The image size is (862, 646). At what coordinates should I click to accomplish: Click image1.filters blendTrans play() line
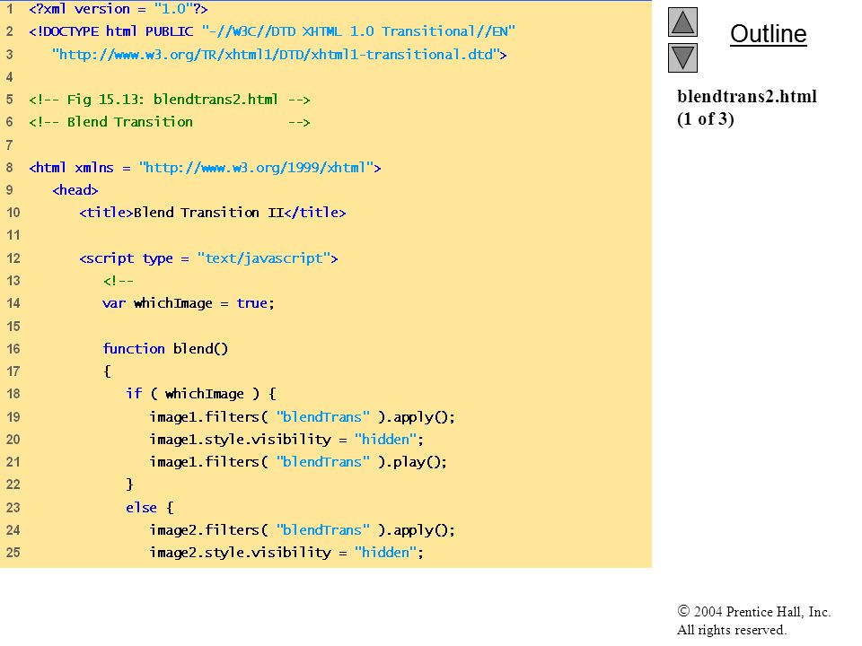tap(298, 462)
